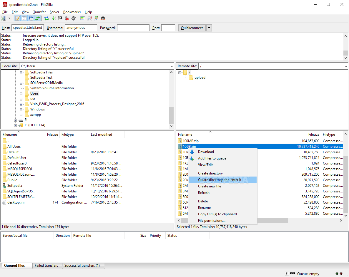
Task: Collapse the remote root / node
Action: [x=180, y=73]
